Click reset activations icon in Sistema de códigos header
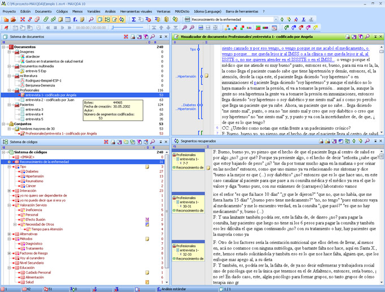385x292 pixels. tap(106, 142)
